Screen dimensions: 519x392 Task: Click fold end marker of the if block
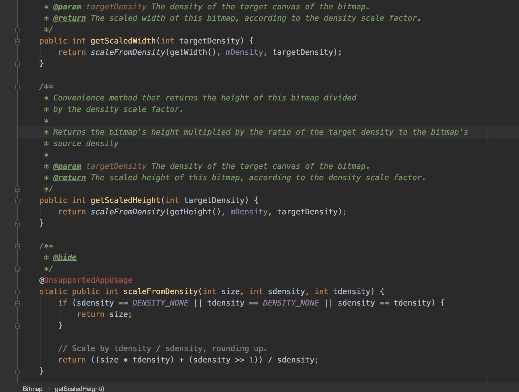pyautogui.click(x=18, y=326)
